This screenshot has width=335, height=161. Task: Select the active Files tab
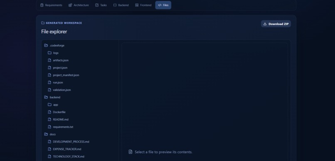pos(163,5)
